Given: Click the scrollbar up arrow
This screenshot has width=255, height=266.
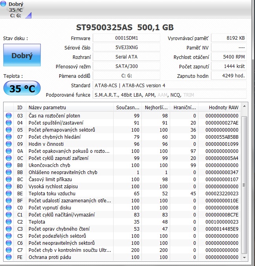Looking at the screenshot, I should tap(244, 106).
